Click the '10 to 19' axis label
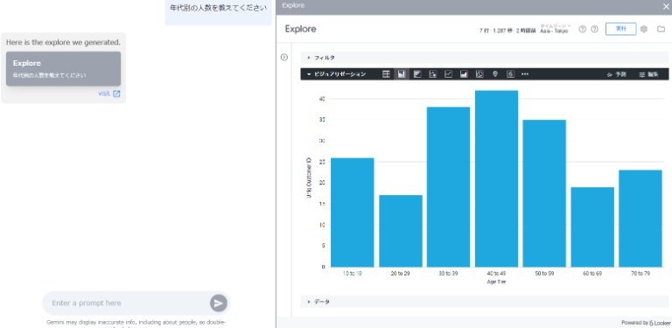 click(x=353, y=273)
